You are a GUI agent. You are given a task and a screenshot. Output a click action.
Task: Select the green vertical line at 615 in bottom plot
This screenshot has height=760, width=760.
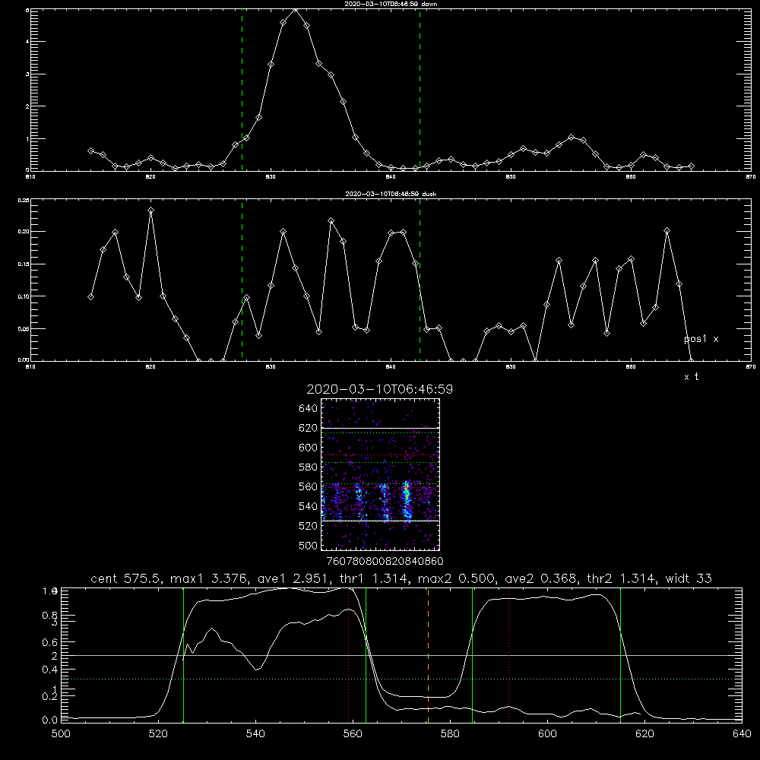[x=620, y=655]
